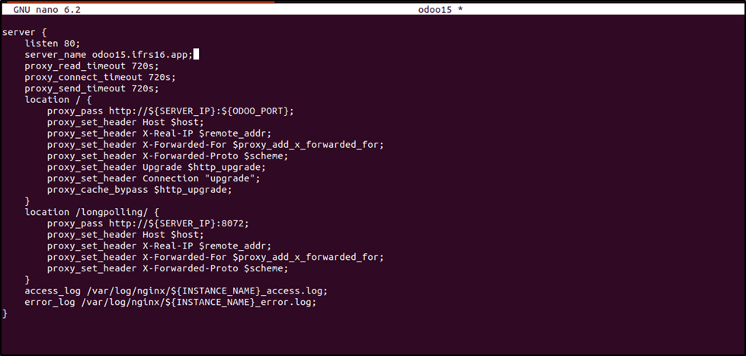Click the block cursor after server_name line
746x356 pixels.
[x=196, y=55]
